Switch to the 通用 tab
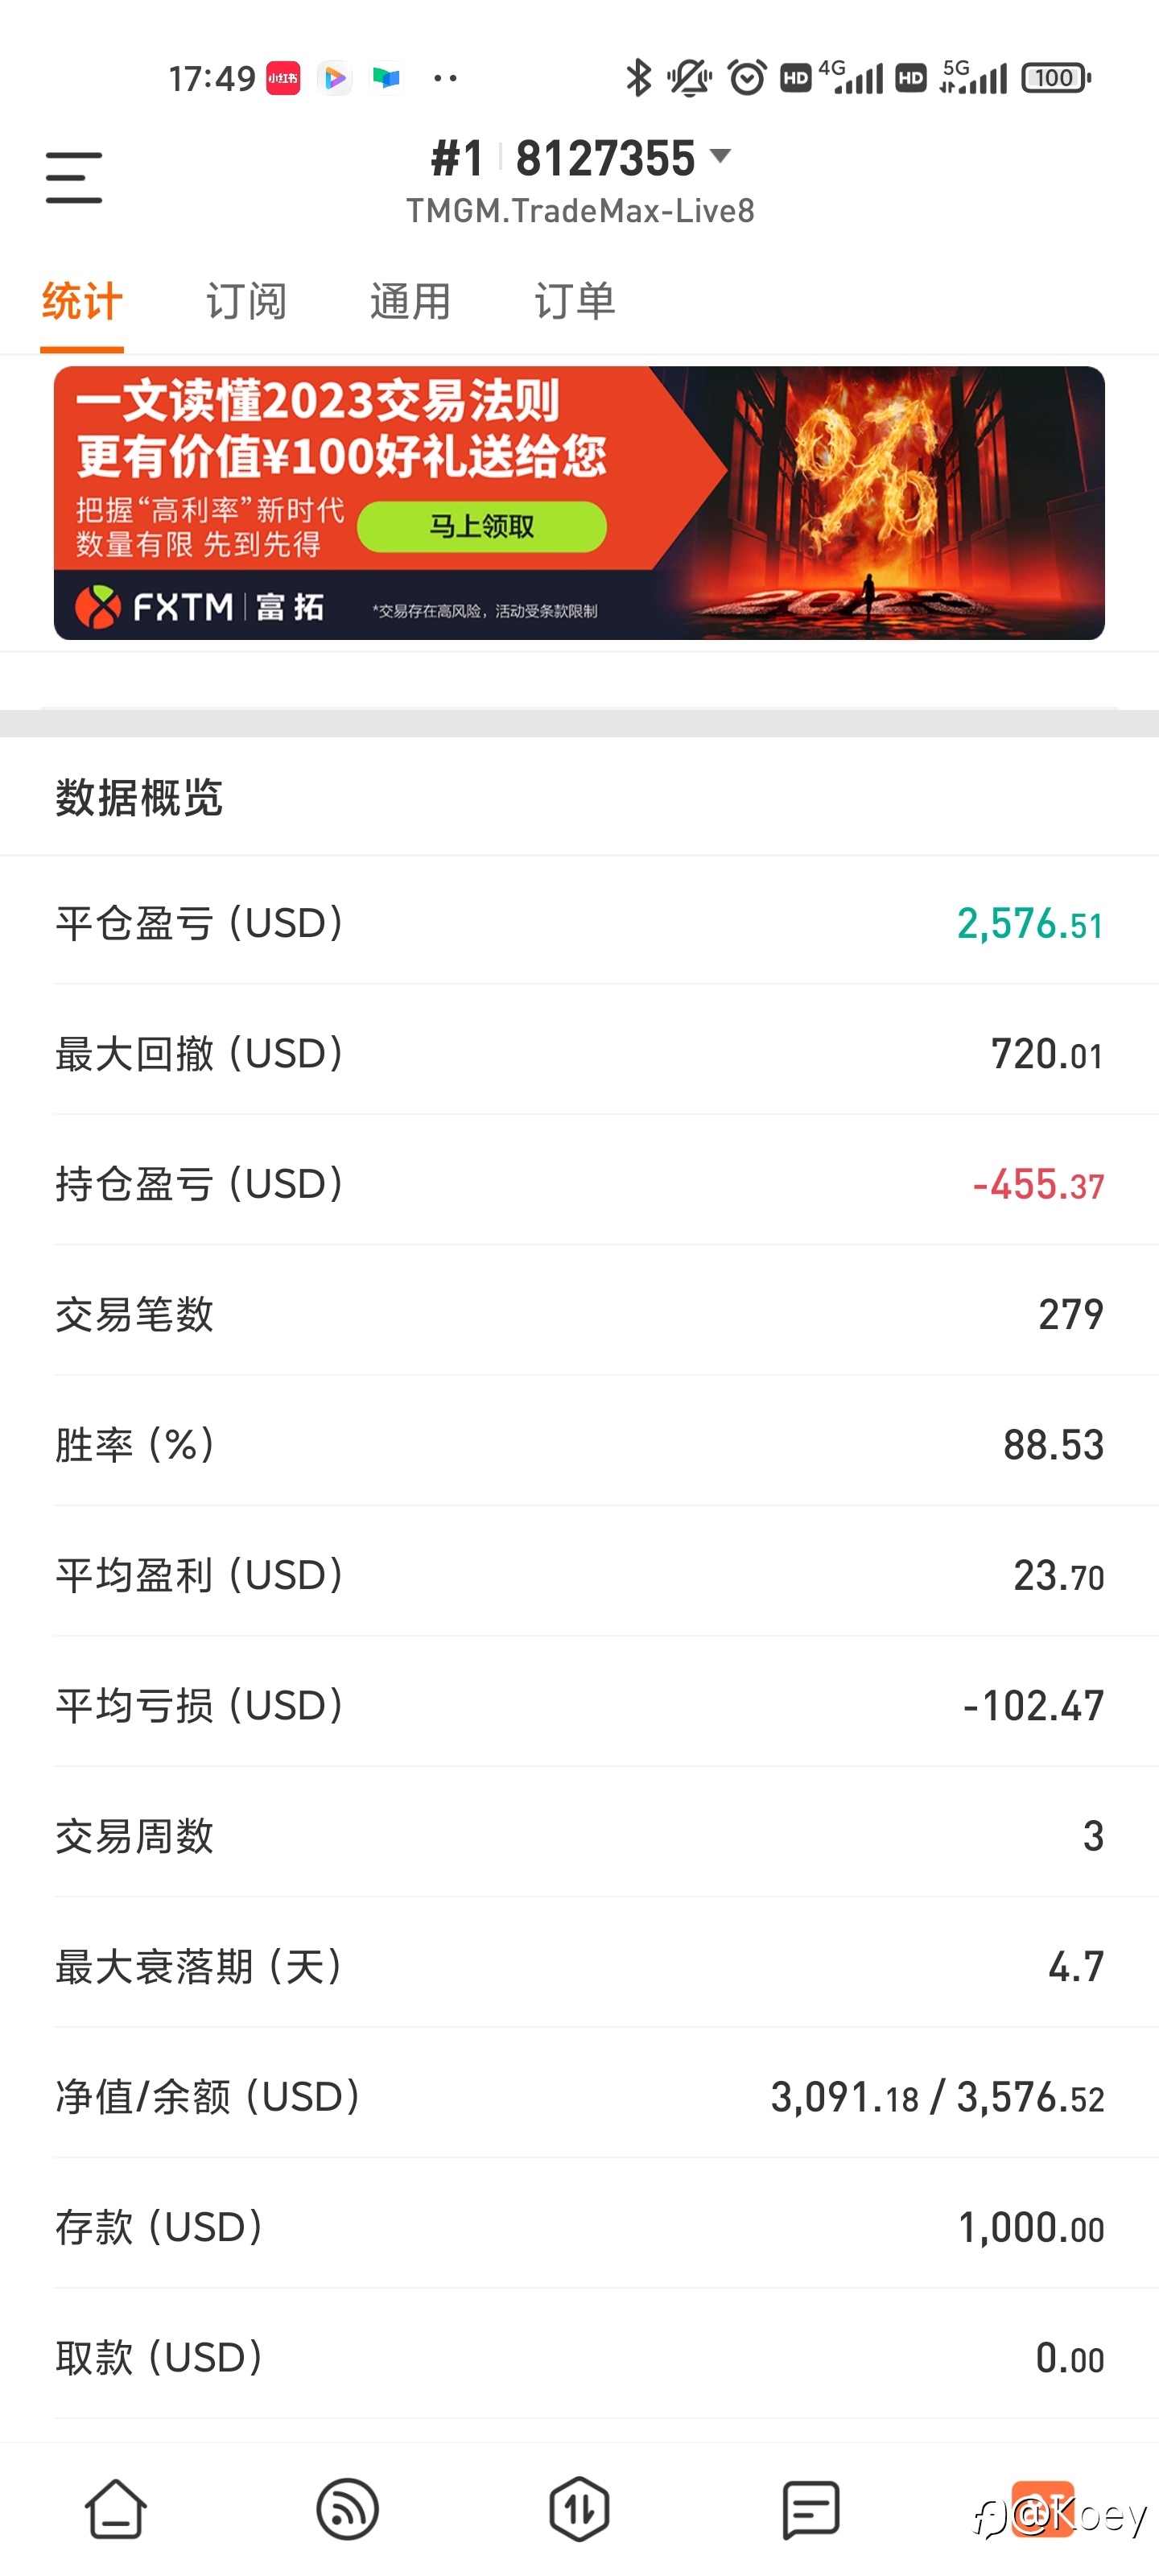1159x2576 pixels. [x=410, y=301]
